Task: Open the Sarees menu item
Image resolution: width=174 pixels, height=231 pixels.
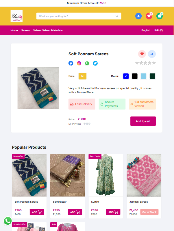Action: coord(25,30)
